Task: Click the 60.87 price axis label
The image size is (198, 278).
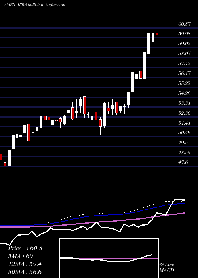Action: (x=185, y=24)
